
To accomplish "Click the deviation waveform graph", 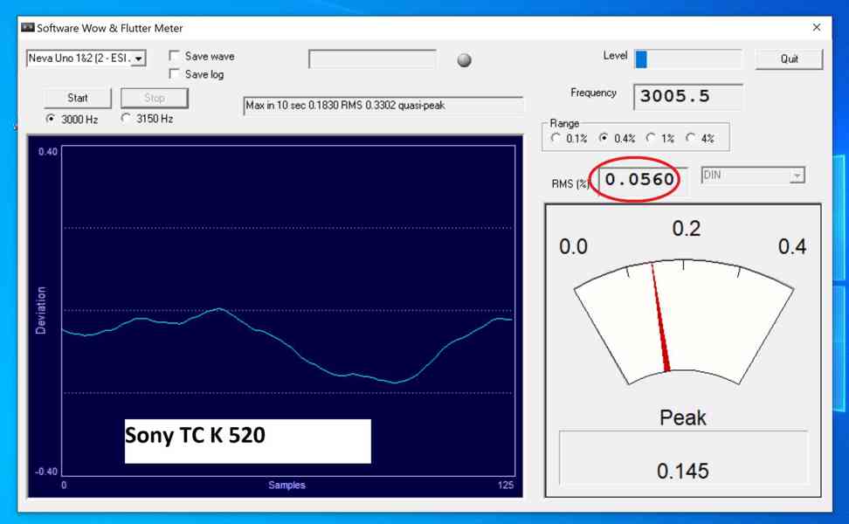I will click(x=288, y=311).
